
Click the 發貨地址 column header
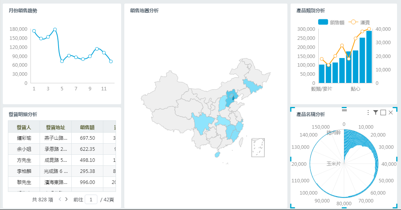pyautogui.click(x=55, y=127)
